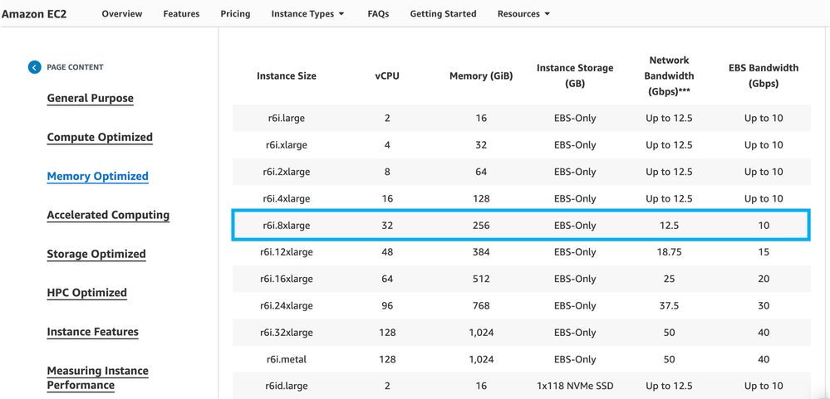Click the Page Content back arrow icon
Image resolution: width=830 pixels, height=399 pixels.
pyautogui.click(x=34, y=67)
